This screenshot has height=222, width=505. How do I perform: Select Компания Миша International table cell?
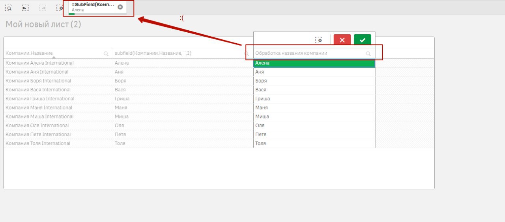pos(58,117)
